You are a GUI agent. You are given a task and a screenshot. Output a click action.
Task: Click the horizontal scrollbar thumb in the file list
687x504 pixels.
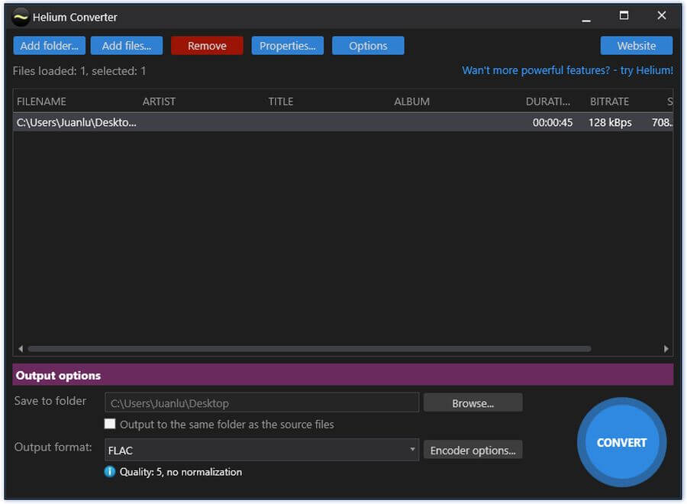click(x=309, y=349)
